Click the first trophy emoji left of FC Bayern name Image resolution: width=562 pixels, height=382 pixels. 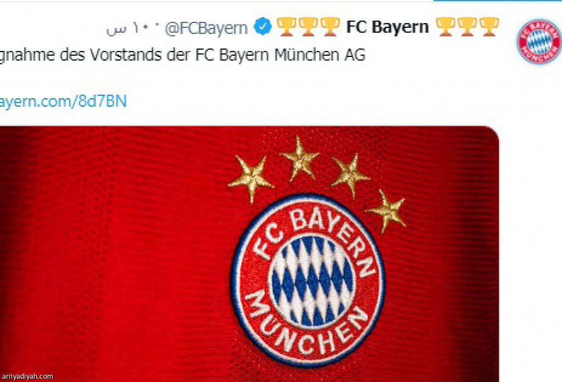(330, 27)
